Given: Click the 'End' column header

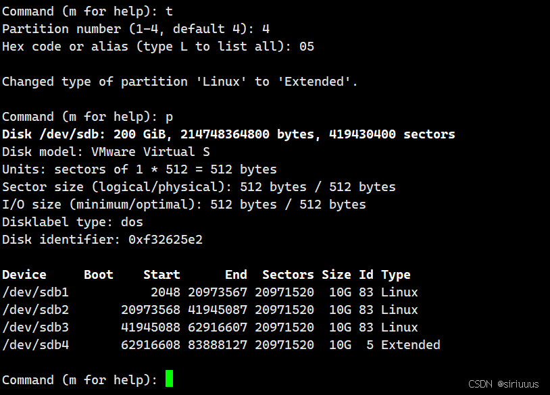Looking at the screenshot, I should point(236,274).
